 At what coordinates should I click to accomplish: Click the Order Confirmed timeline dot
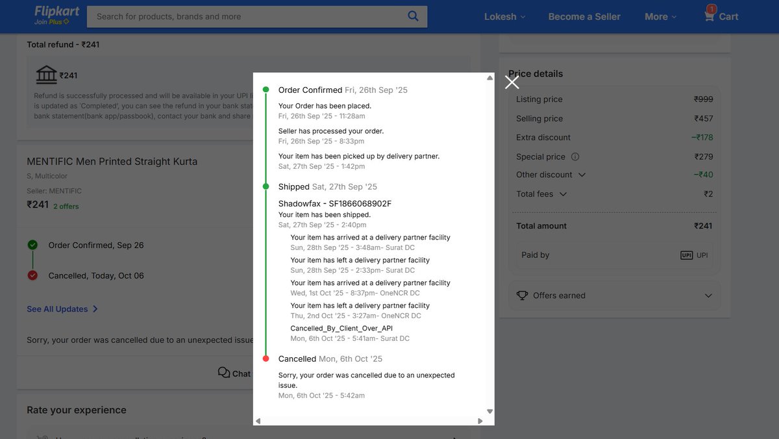(266, 90)
